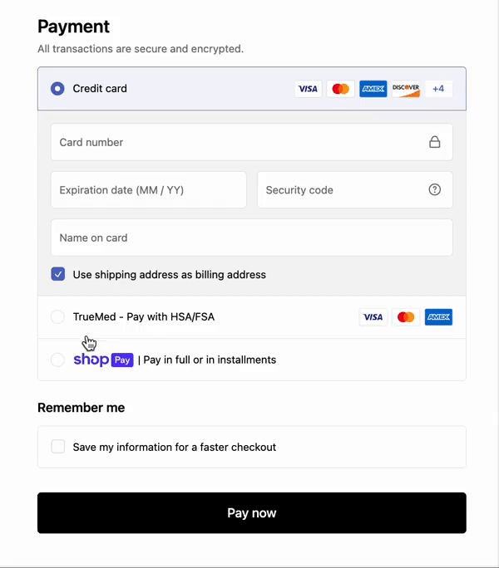The width and height of the screenshot is (499, 568).
Task: Click the Security code help question mark
Action: click(x=434, y=189)
